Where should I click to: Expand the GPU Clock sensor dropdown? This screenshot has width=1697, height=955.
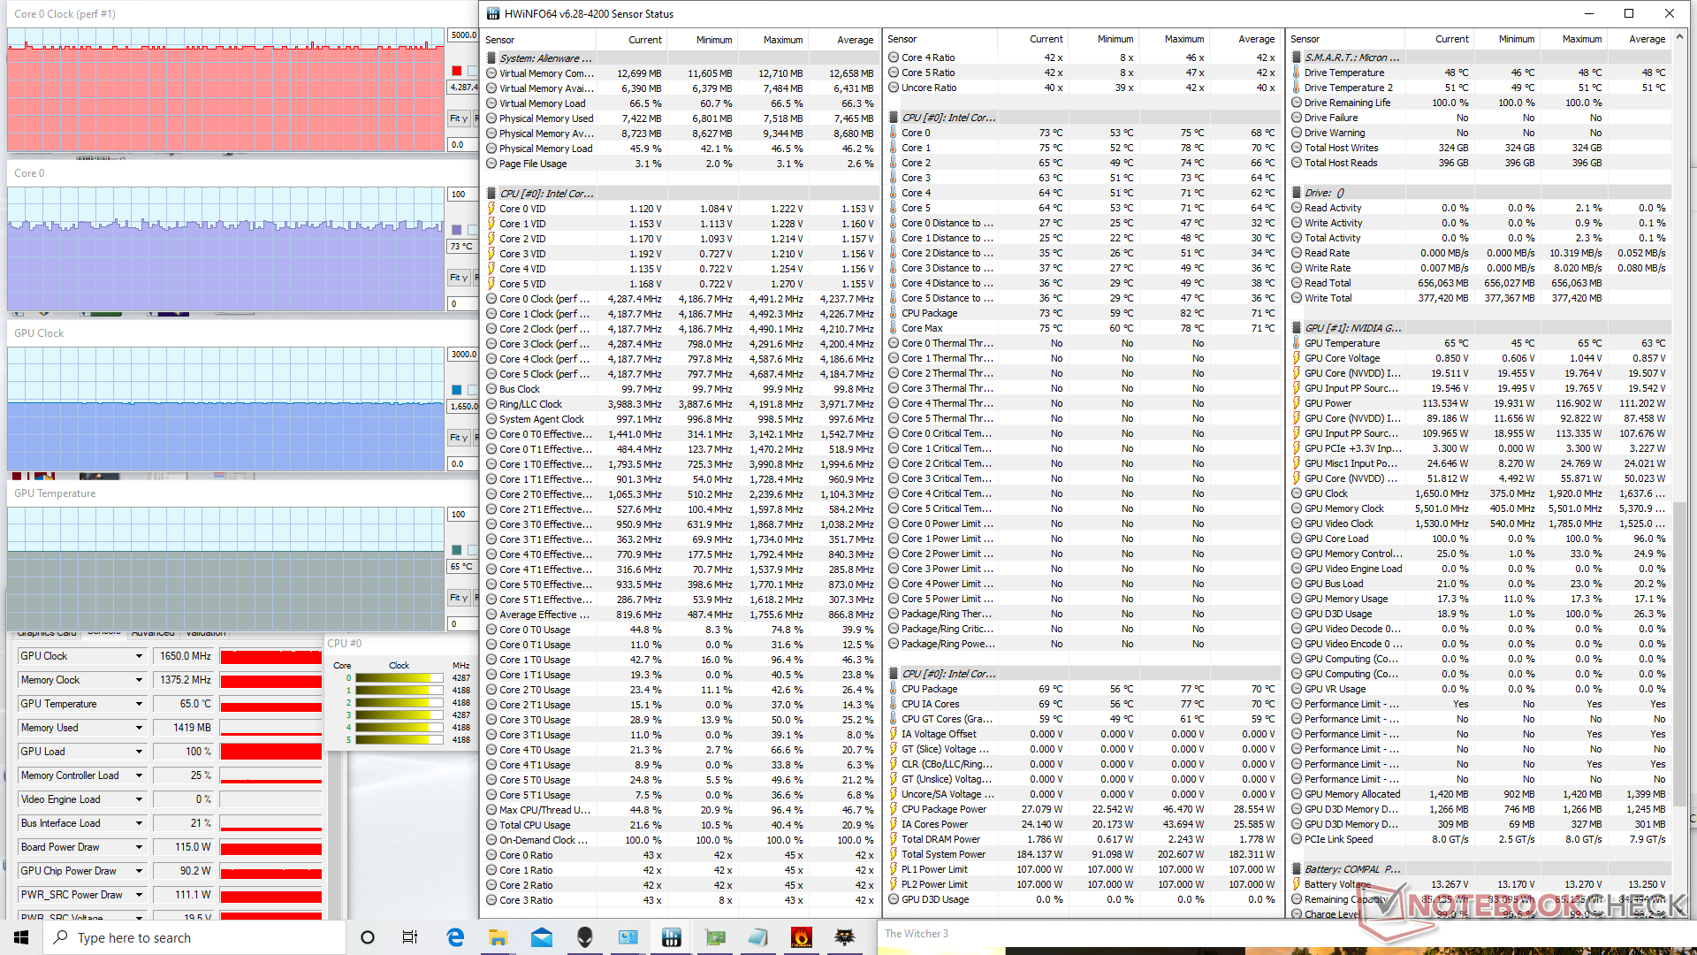pos(139,656)
